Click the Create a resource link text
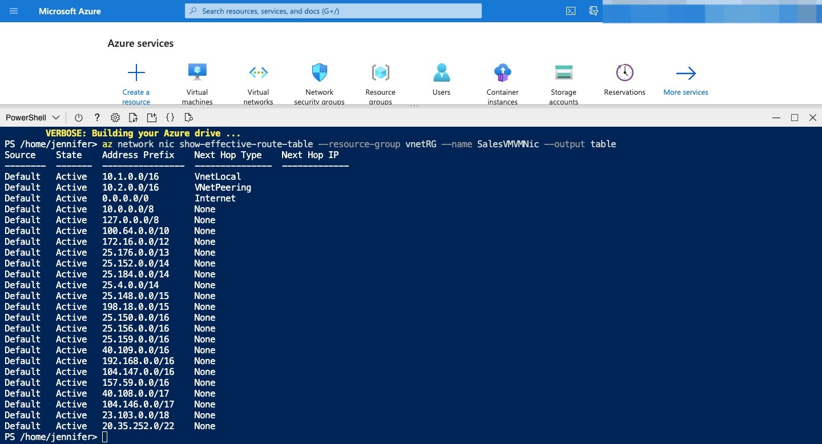The width and height of the screenshot is (822, 444). pos(136,97)
